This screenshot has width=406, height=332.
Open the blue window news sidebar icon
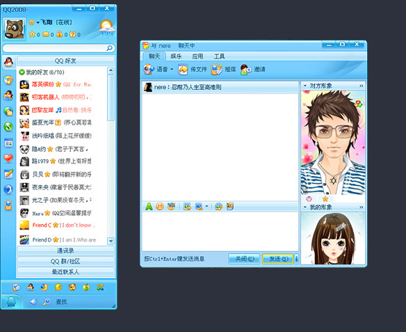[8, 143]
